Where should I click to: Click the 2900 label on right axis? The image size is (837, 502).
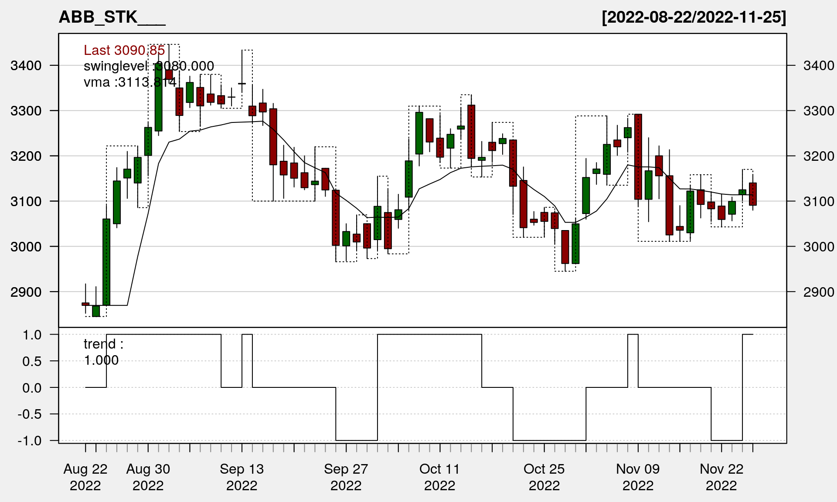coord(818,292)
